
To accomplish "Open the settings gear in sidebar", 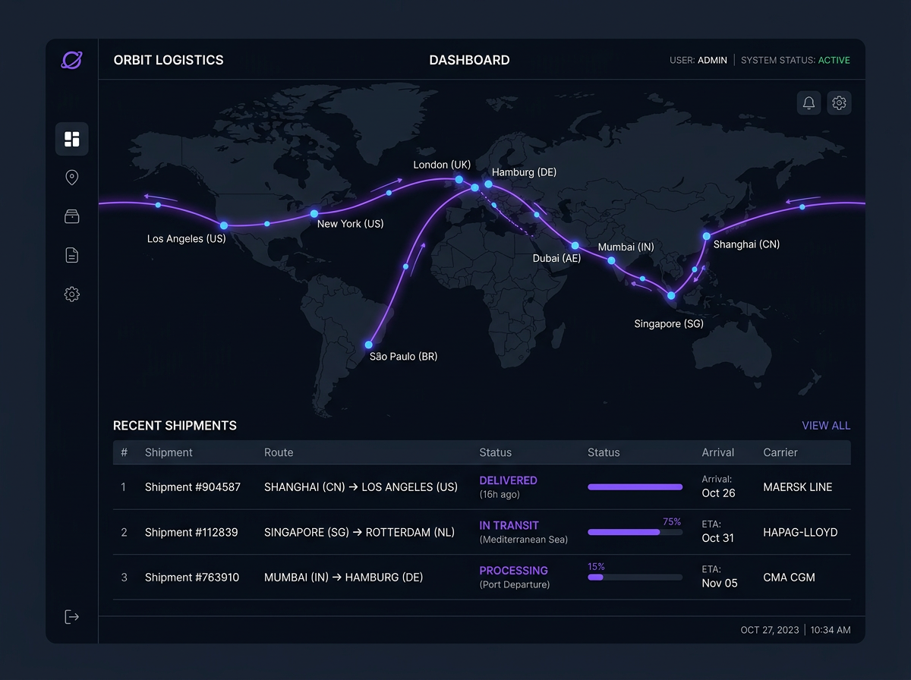I will [x=71, y=294].
